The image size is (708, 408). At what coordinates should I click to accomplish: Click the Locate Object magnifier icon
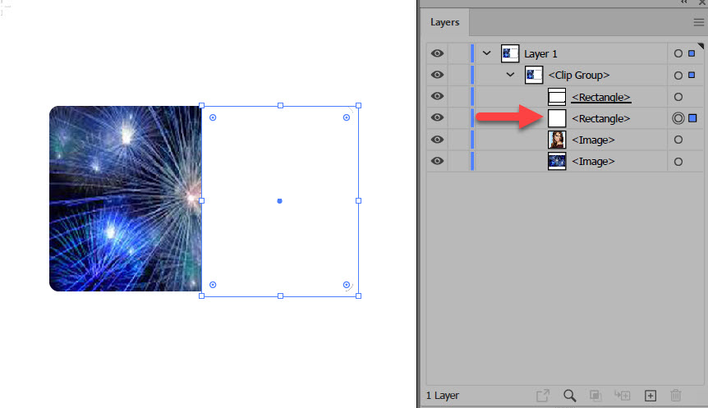point(569,396)
